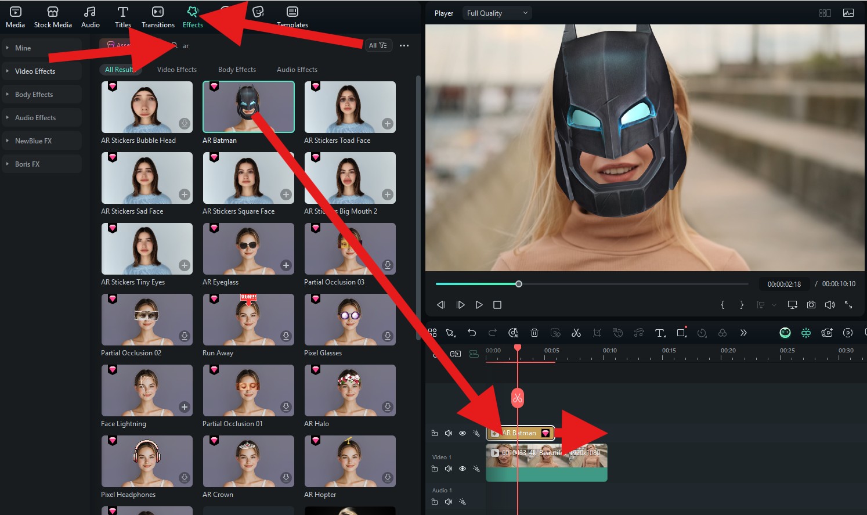Viewport: 867px width, 515px height.
Task: Expand Video Effects in the sidebar
Action: (x=41, y=71)
